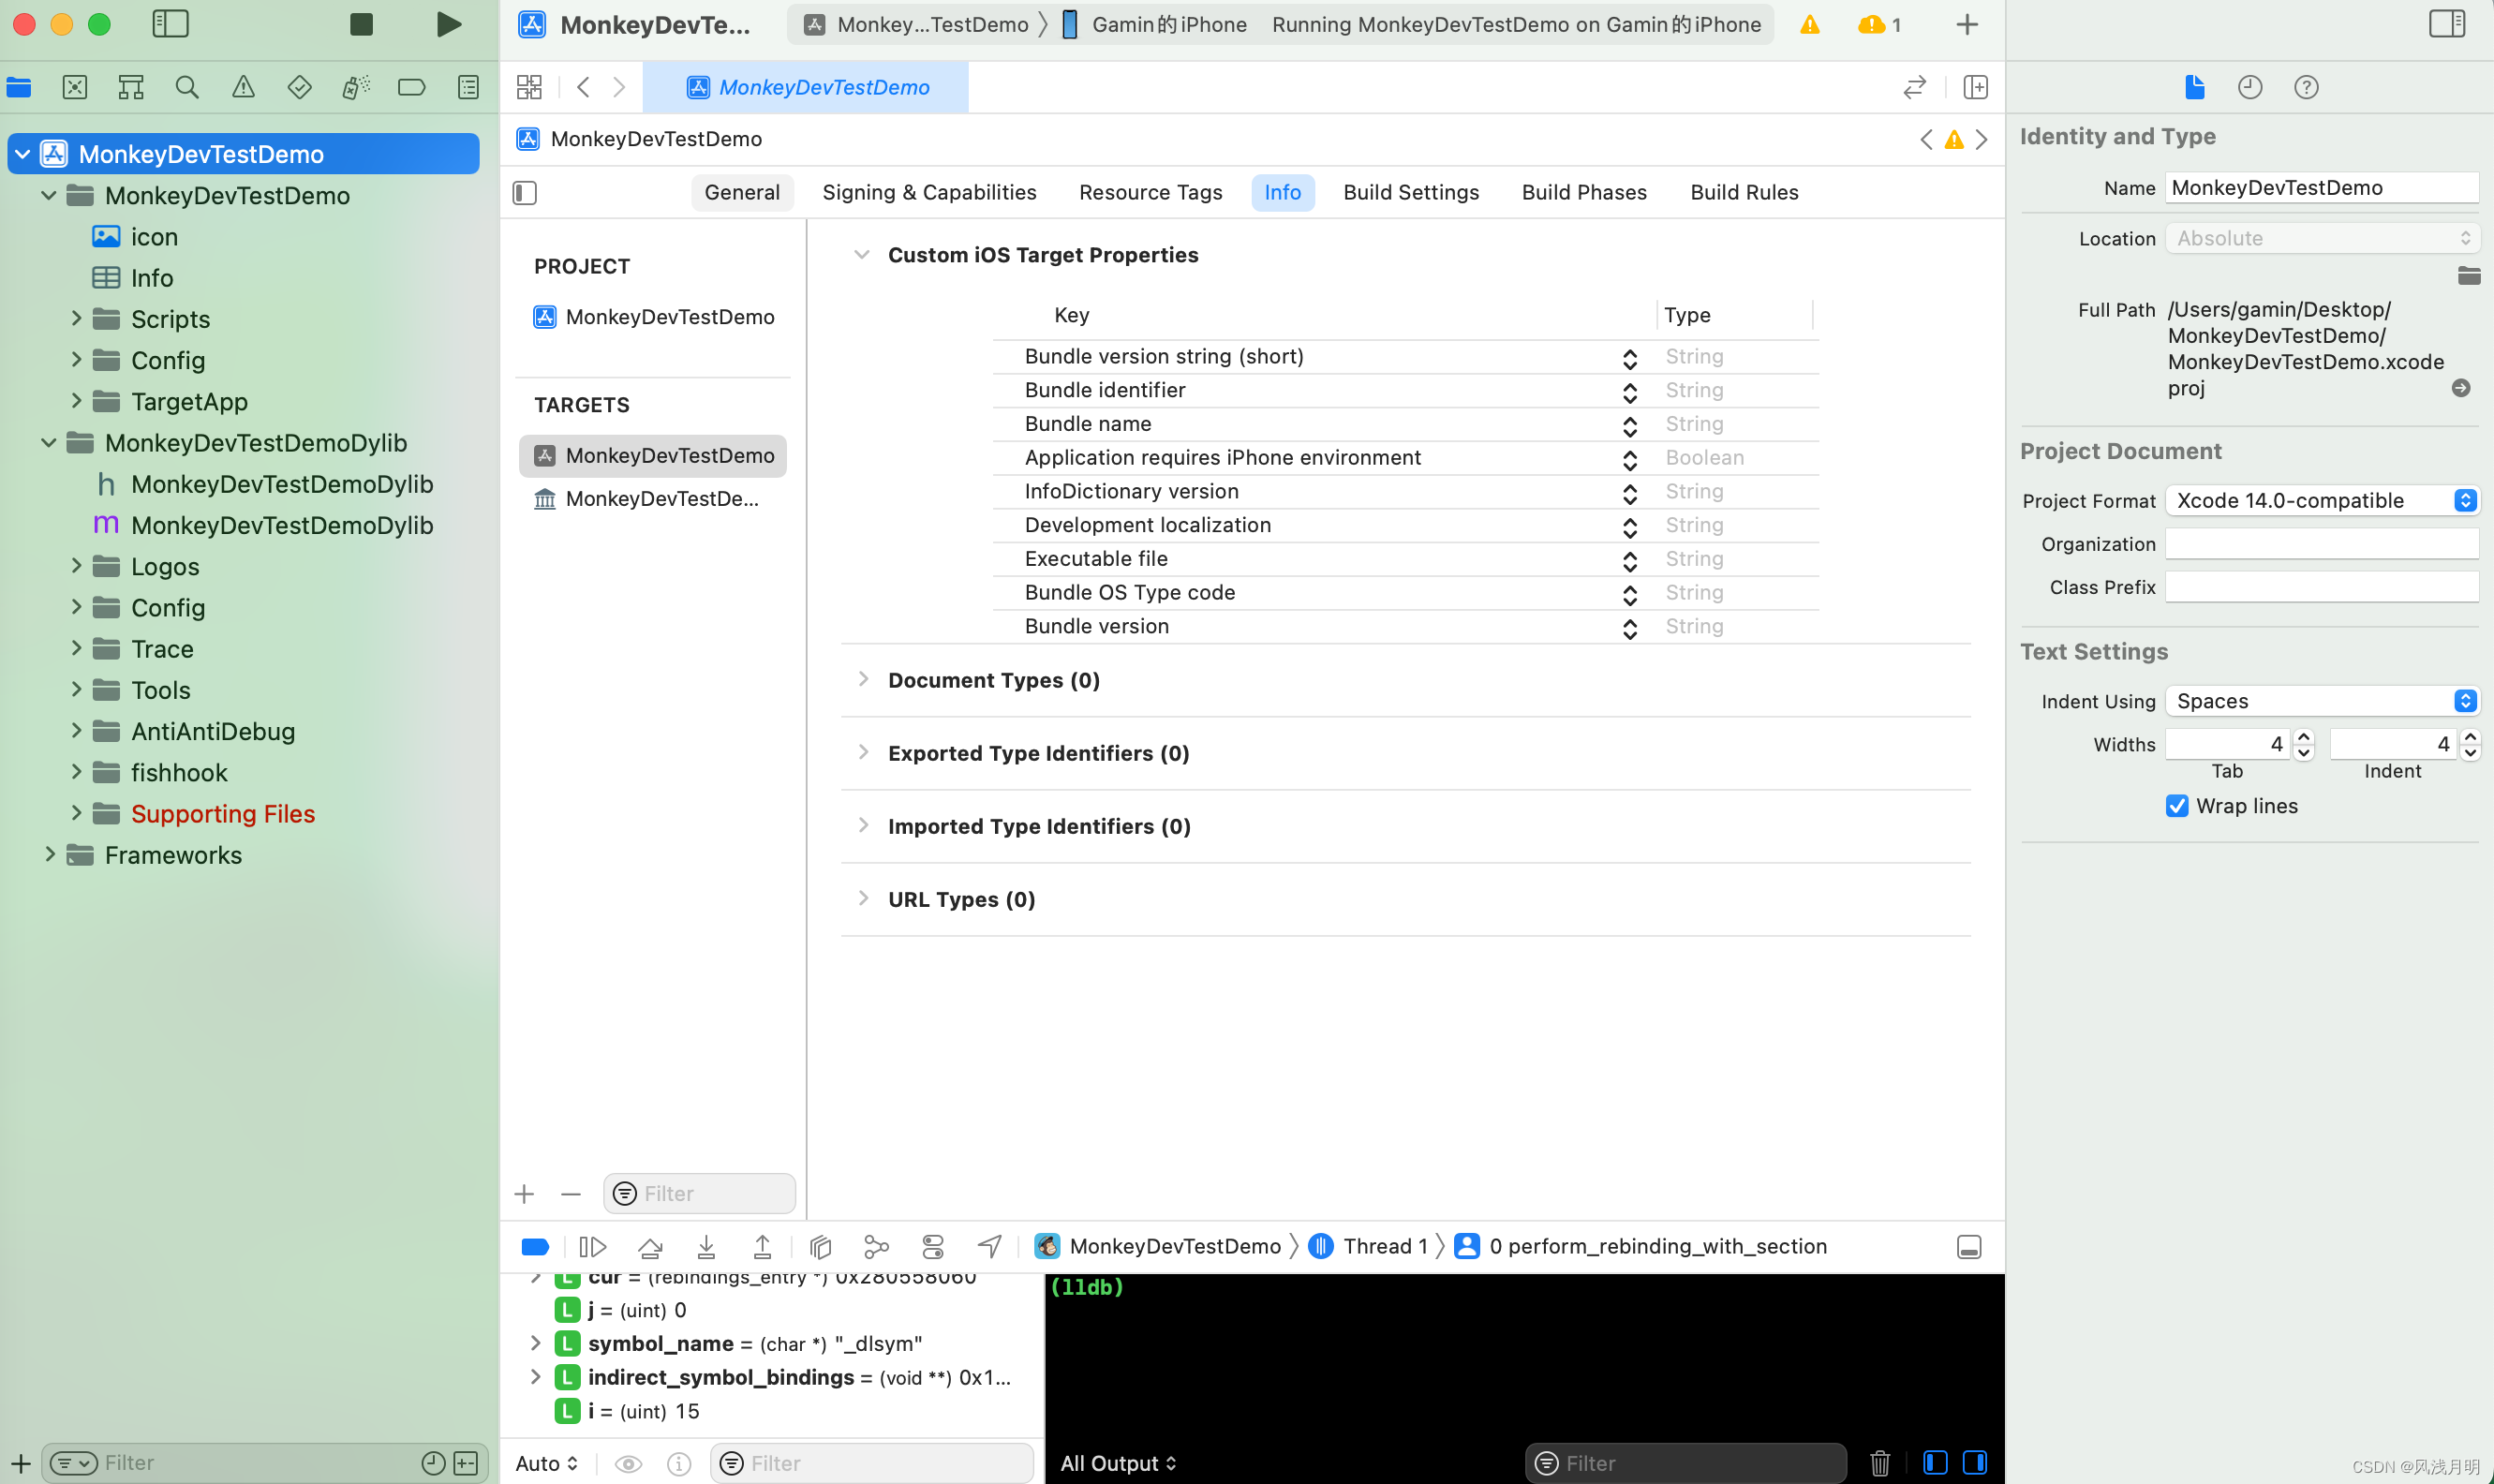Collapse Custom iOS Target Properties section

(x=862, y=254)
